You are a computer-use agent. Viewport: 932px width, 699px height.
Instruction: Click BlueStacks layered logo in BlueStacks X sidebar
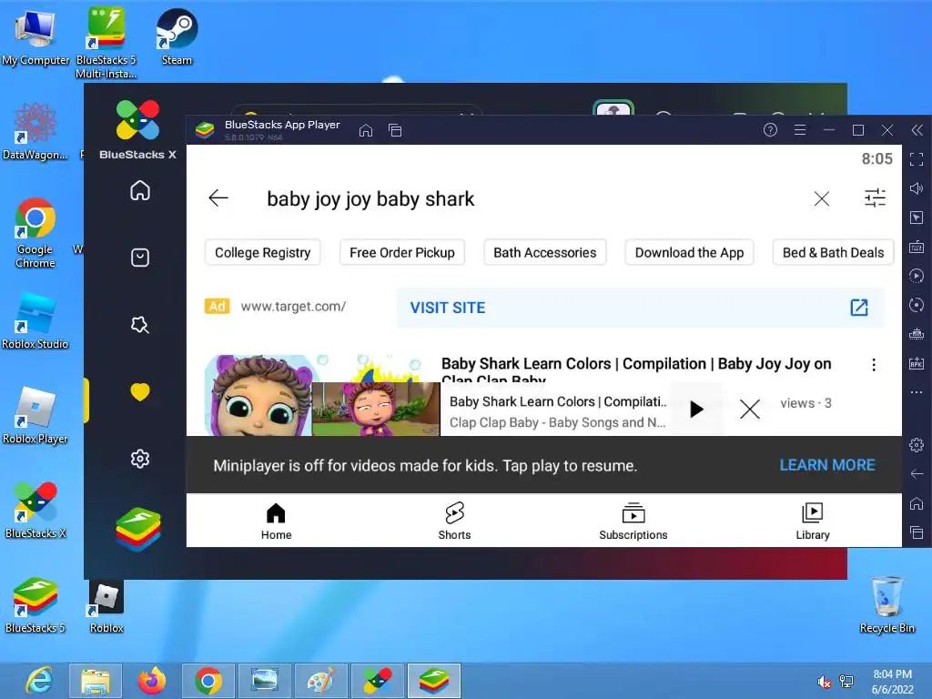[138, 529]
